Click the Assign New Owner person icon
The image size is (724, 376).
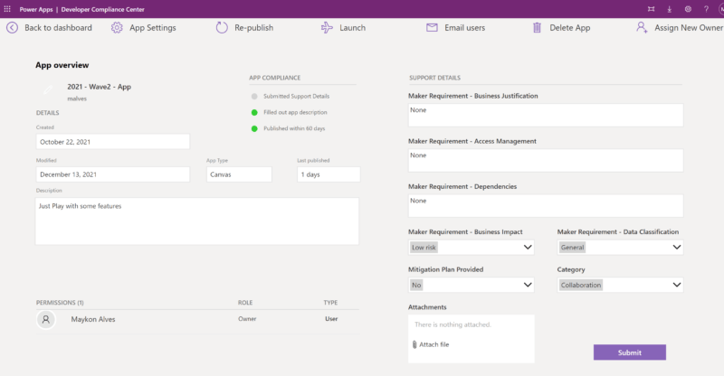642,27
